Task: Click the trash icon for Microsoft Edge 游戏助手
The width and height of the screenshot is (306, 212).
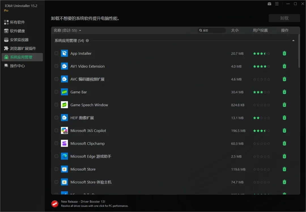Action: coord(284,156)
